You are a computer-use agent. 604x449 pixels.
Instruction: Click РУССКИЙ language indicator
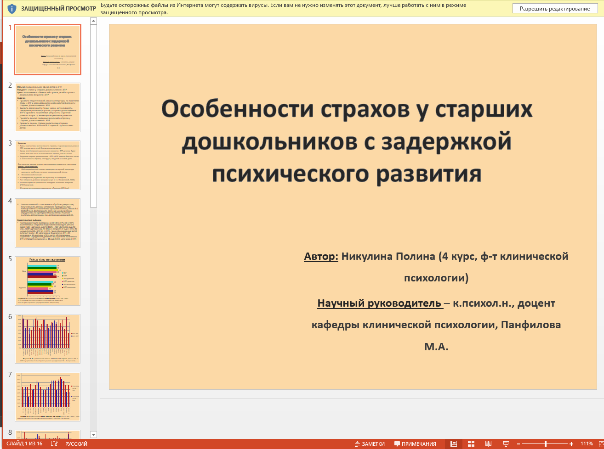76,444
